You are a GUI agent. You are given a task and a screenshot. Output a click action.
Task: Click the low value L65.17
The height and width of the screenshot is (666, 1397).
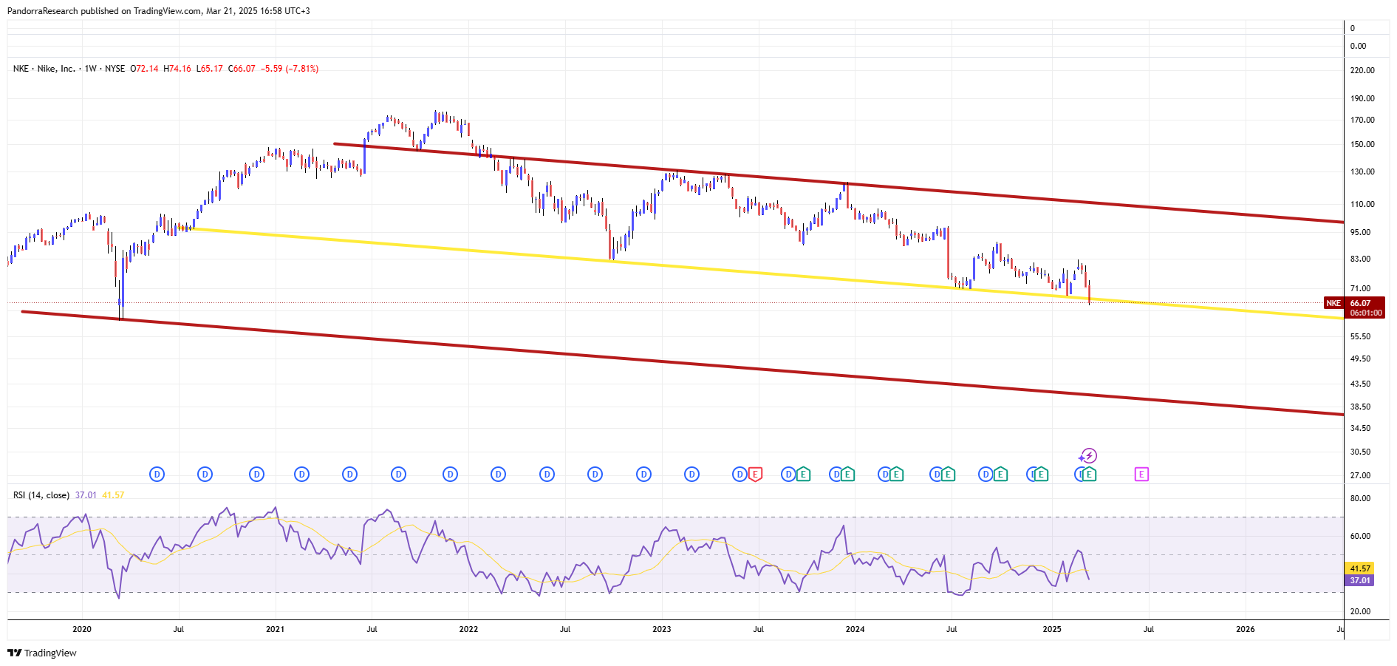click(x=210, y=69)
